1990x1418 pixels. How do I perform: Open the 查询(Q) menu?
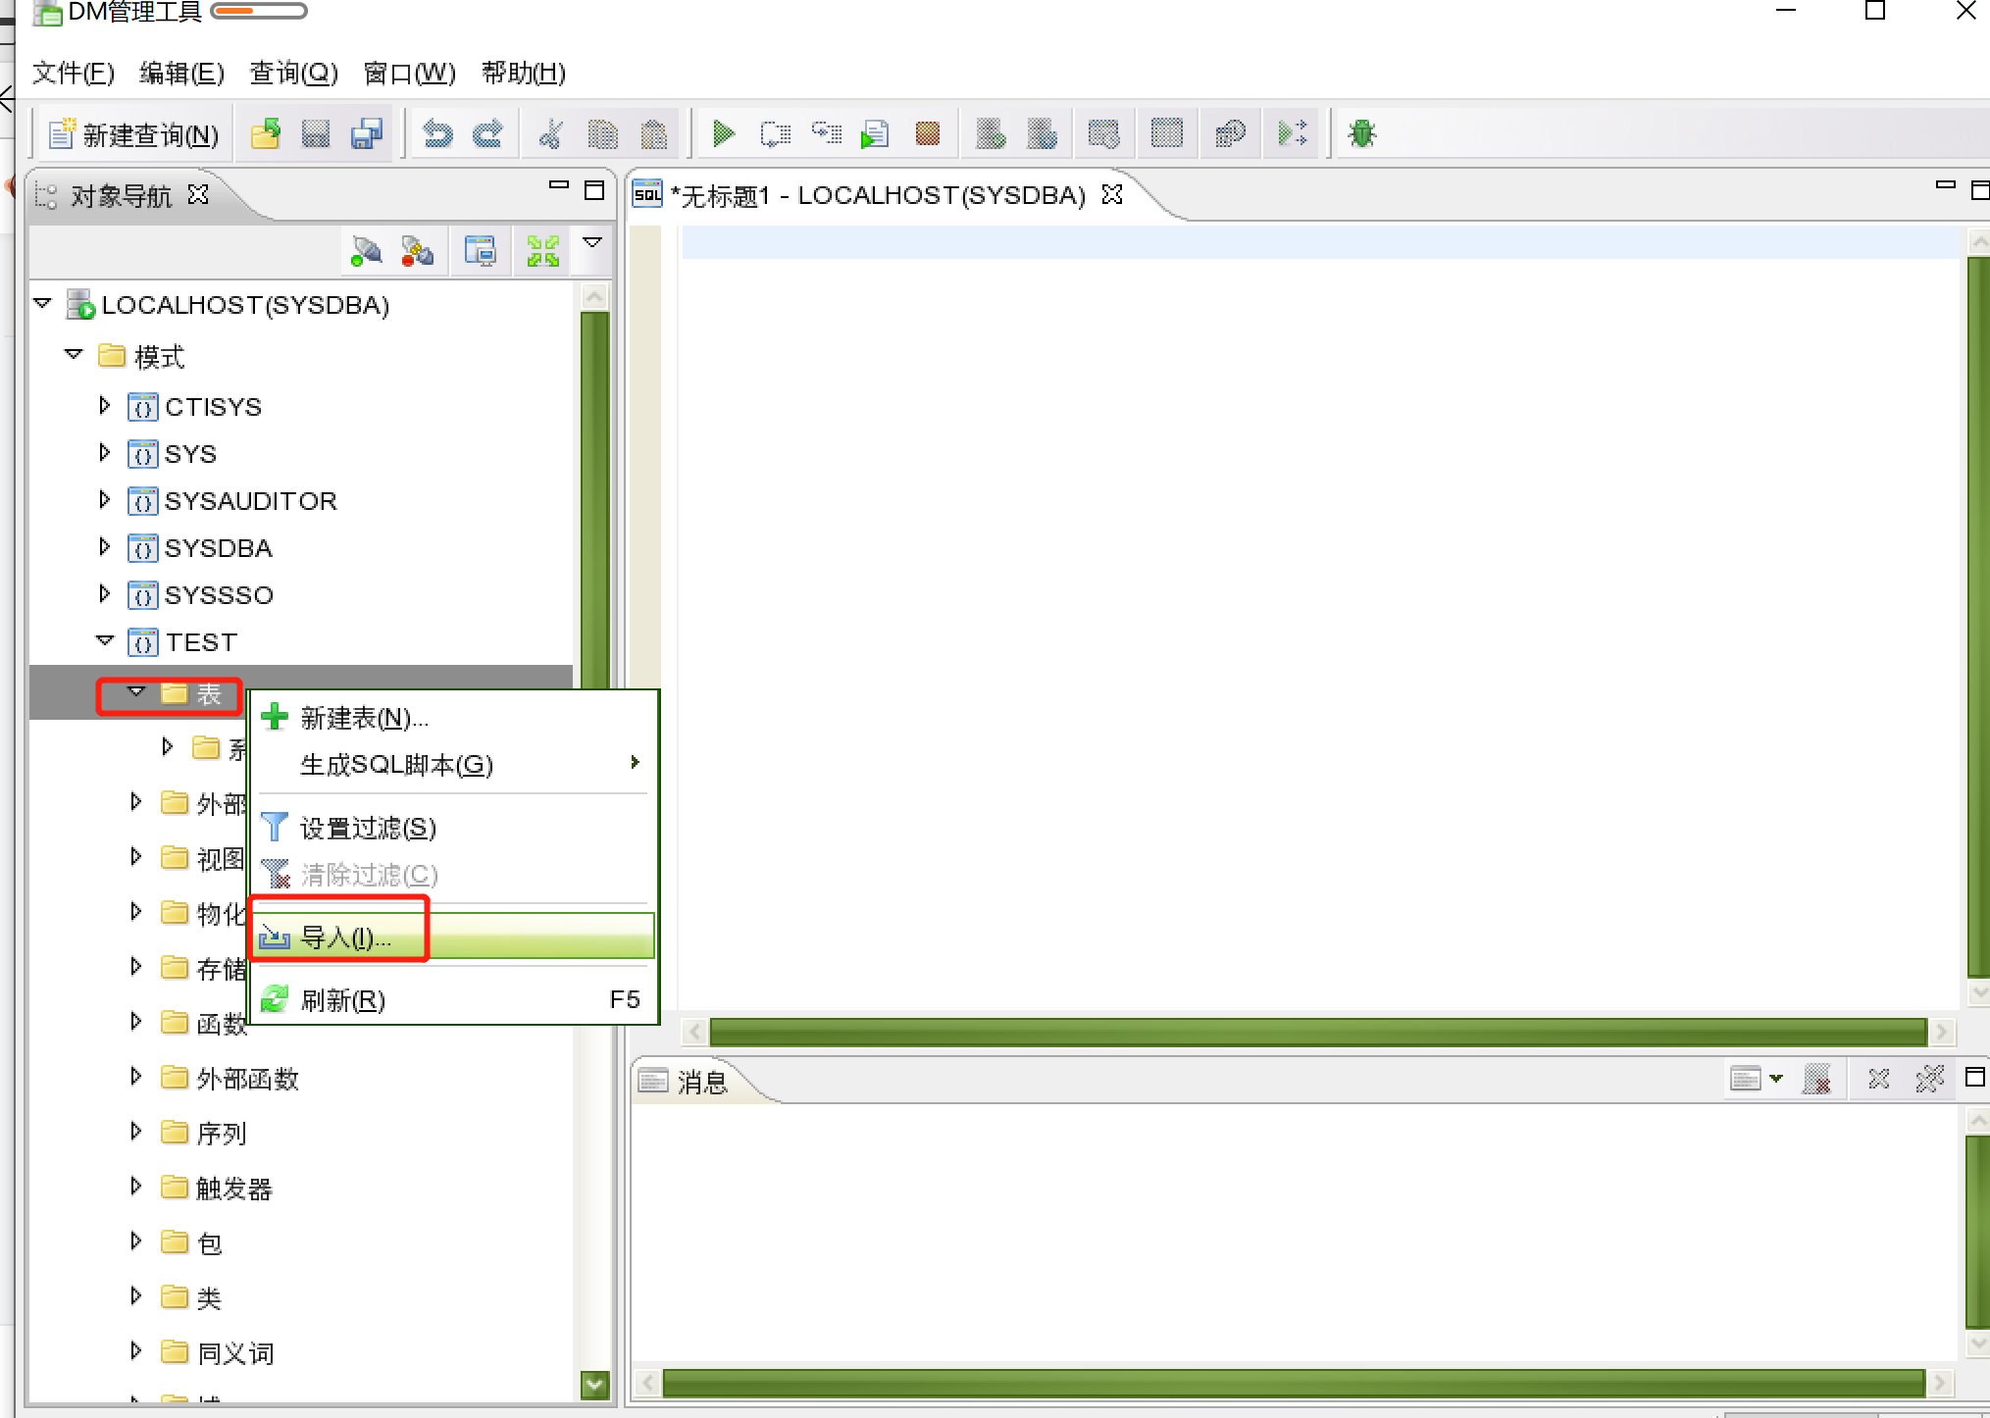coord(293,73)
